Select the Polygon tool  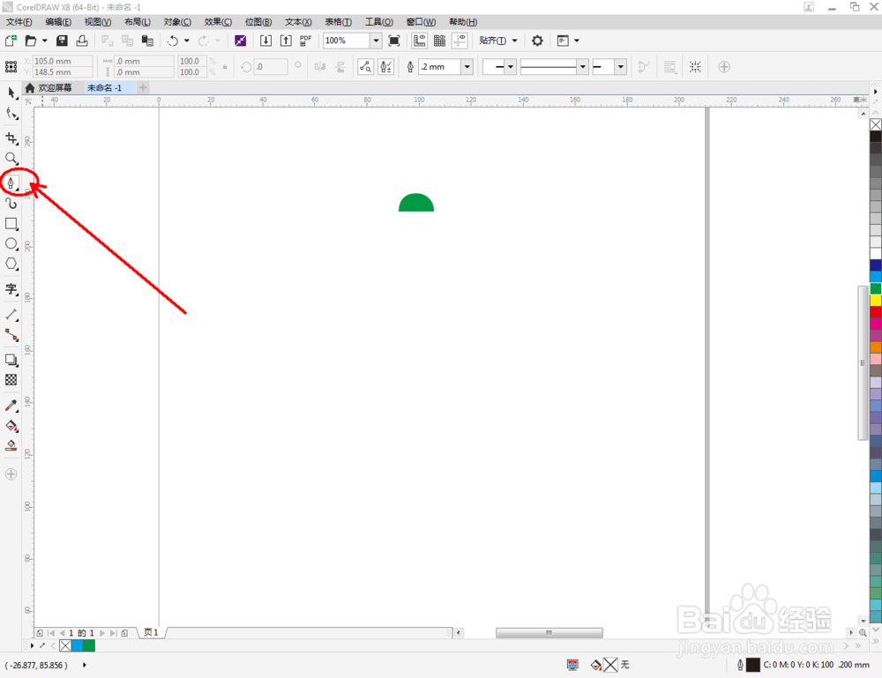[11, 264]
